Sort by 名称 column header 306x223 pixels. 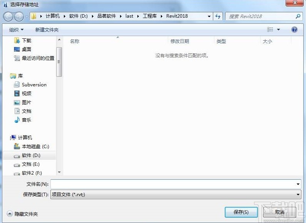tap(75, 41)
